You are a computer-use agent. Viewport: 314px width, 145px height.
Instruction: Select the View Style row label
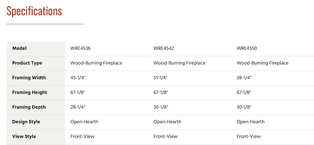pos(24,136)
